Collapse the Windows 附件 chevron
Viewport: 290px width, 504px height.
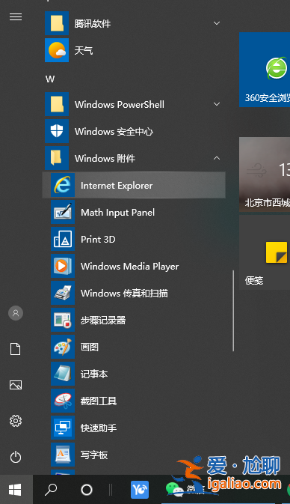(x=217, y=158)
